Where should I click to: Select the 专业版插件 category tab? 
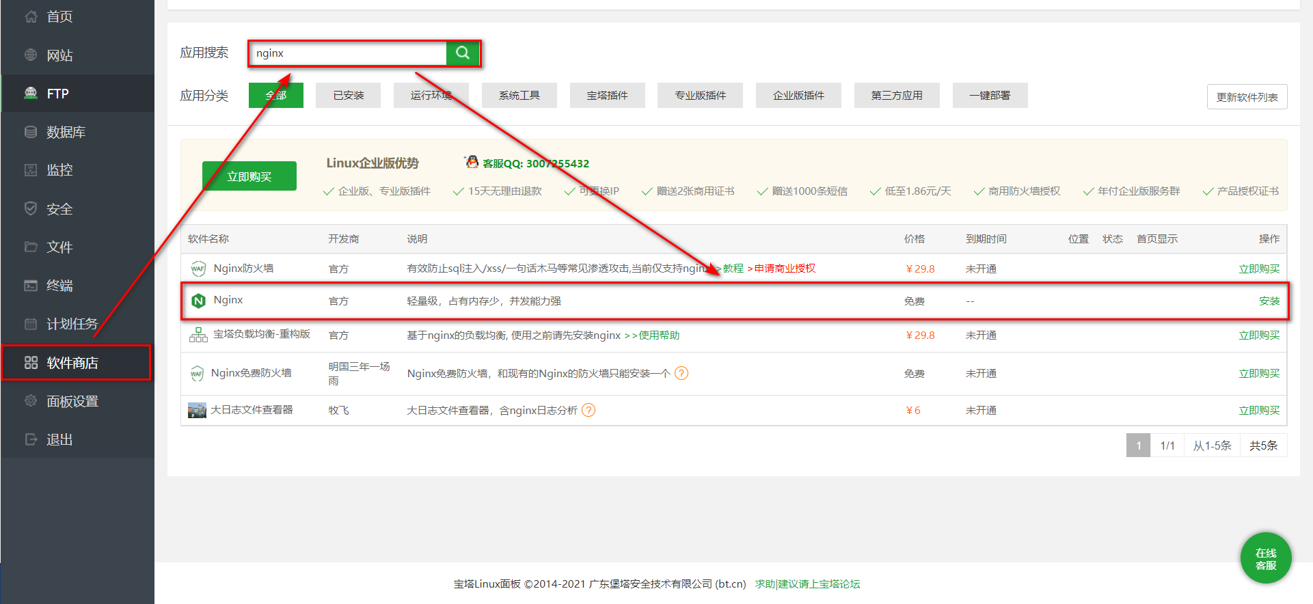701,95
